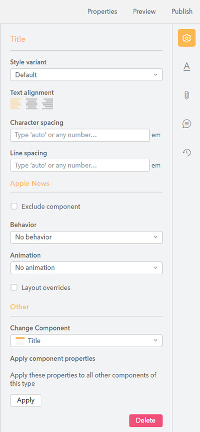Set text alignment to center

coord(32,104)
